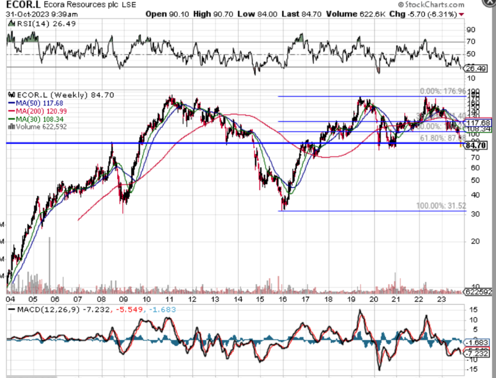
Task: Click the MACD -15 axis label
Action: [x=472, y=369]
